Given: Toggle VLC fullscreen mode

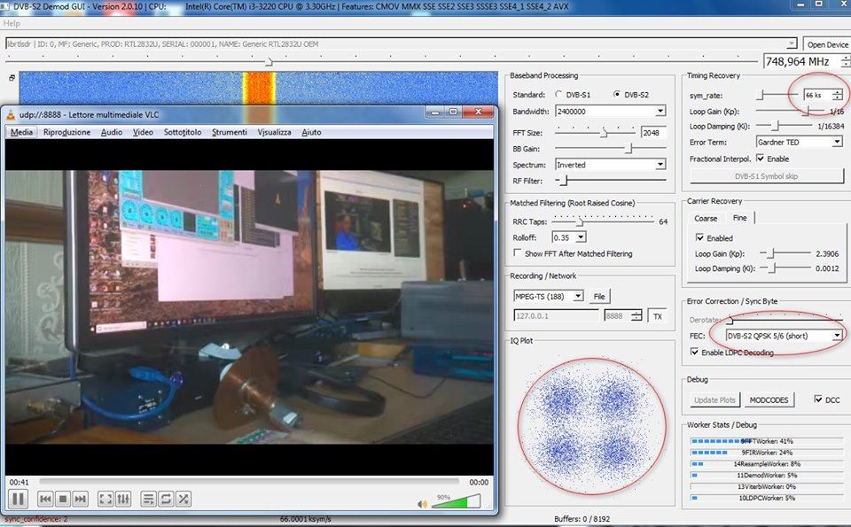Looking at the screenshot, I should click(105, 500).
